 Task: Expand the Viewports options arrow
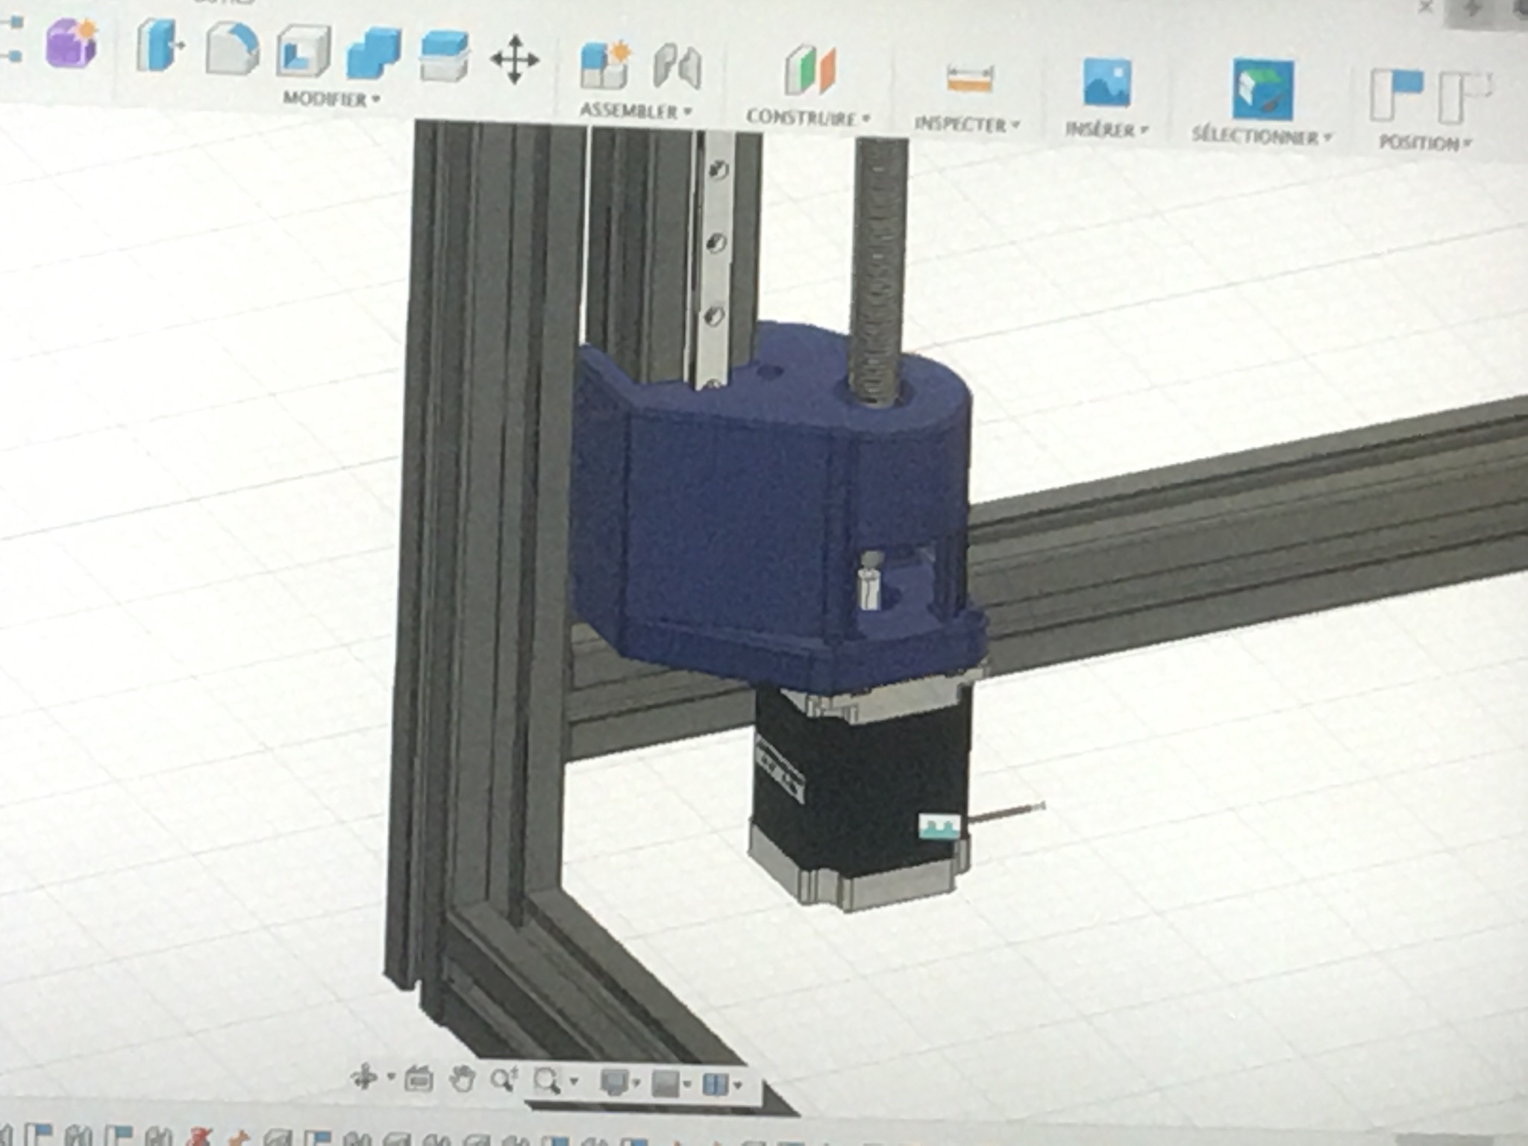738,1086
